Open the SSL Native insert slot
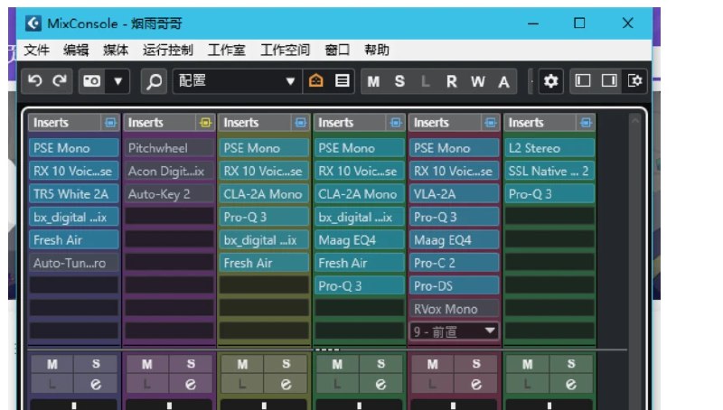Image resolution: width=723 pixels, height=410 pixels. [549, 171]
